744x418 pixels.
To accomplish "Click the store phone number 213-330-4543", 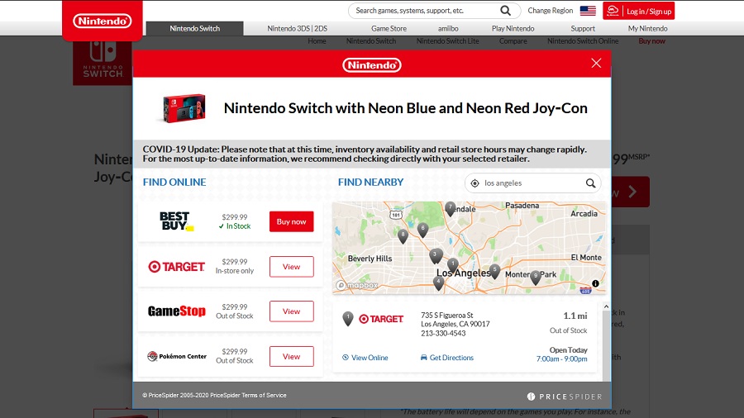I will [x=443, y=333].
